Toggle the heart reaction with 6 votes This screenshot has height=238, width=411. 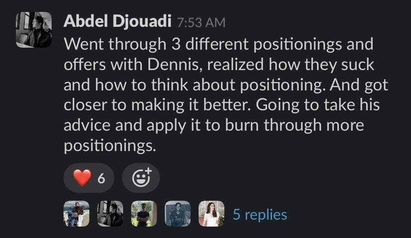click(x=89, y=178)
